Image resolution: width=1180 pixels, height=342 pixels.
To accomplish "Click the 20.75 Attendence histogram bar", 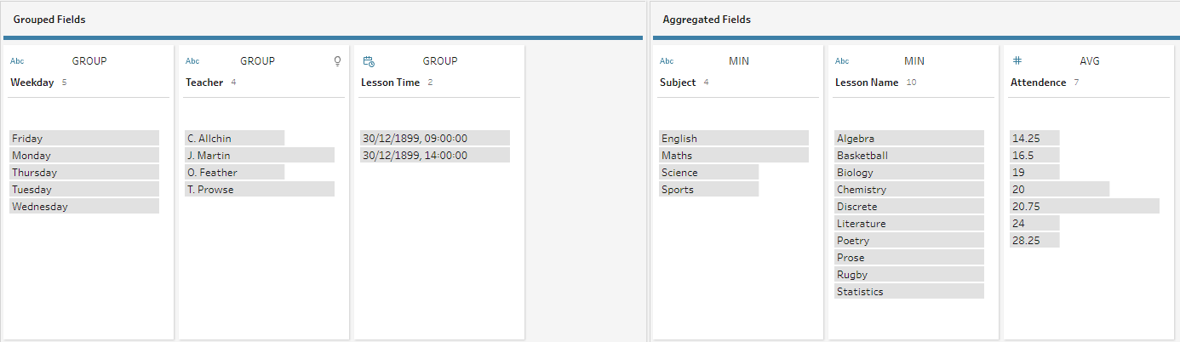I will tap(1084, 206).
